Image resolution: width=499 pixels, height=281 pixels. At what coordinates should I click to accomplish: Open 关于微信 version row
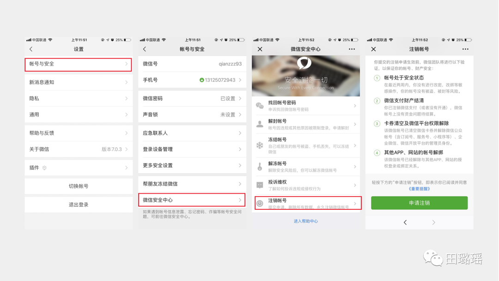78,149
